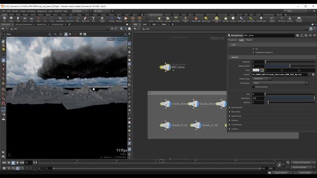
Task: Open the Composite View pane tab
Action: click(x=57, y=24)
